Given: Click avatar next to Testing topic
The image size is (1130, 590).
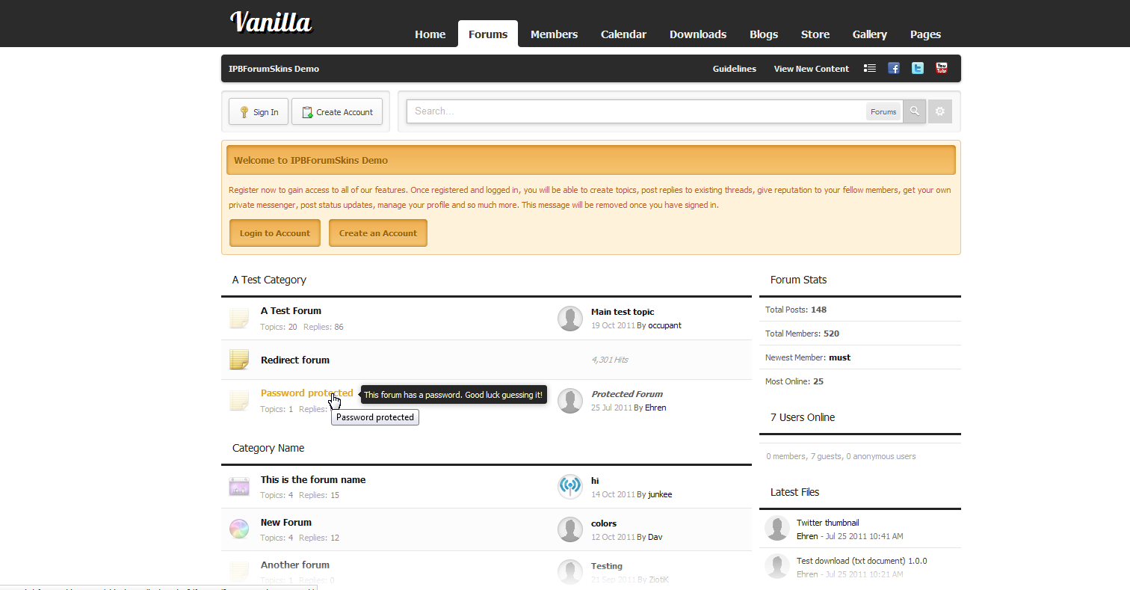Looking at the screenshot, I should pyautogui.click(x=570, y=572).
